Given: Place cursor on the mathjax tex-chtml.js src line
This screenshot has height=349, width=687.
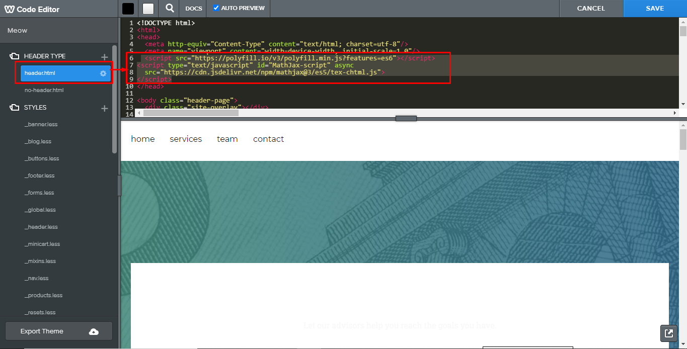Looking at the screenshot, I should coord(265,72).
